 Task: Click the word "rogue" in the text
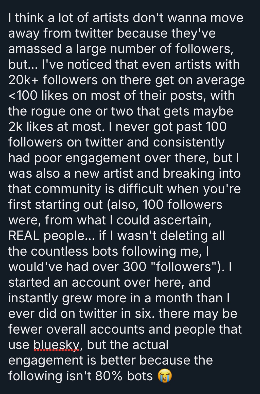coord(49,111)
